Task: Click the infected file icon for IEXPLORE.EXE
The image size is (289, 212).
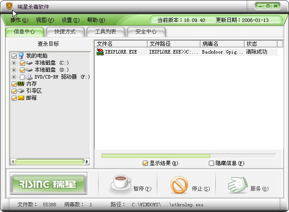Action: click(x=100, y=52)
